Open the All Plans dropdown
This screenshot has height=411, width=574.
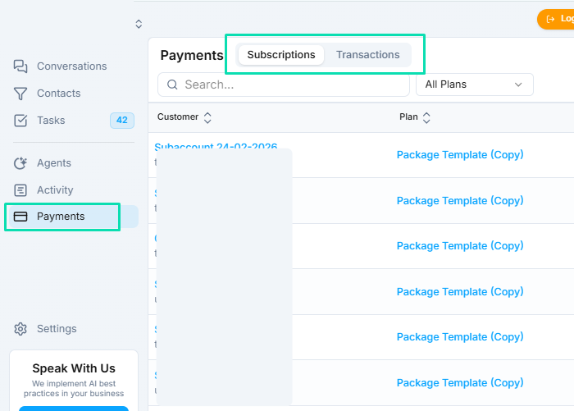click(475, 84)
